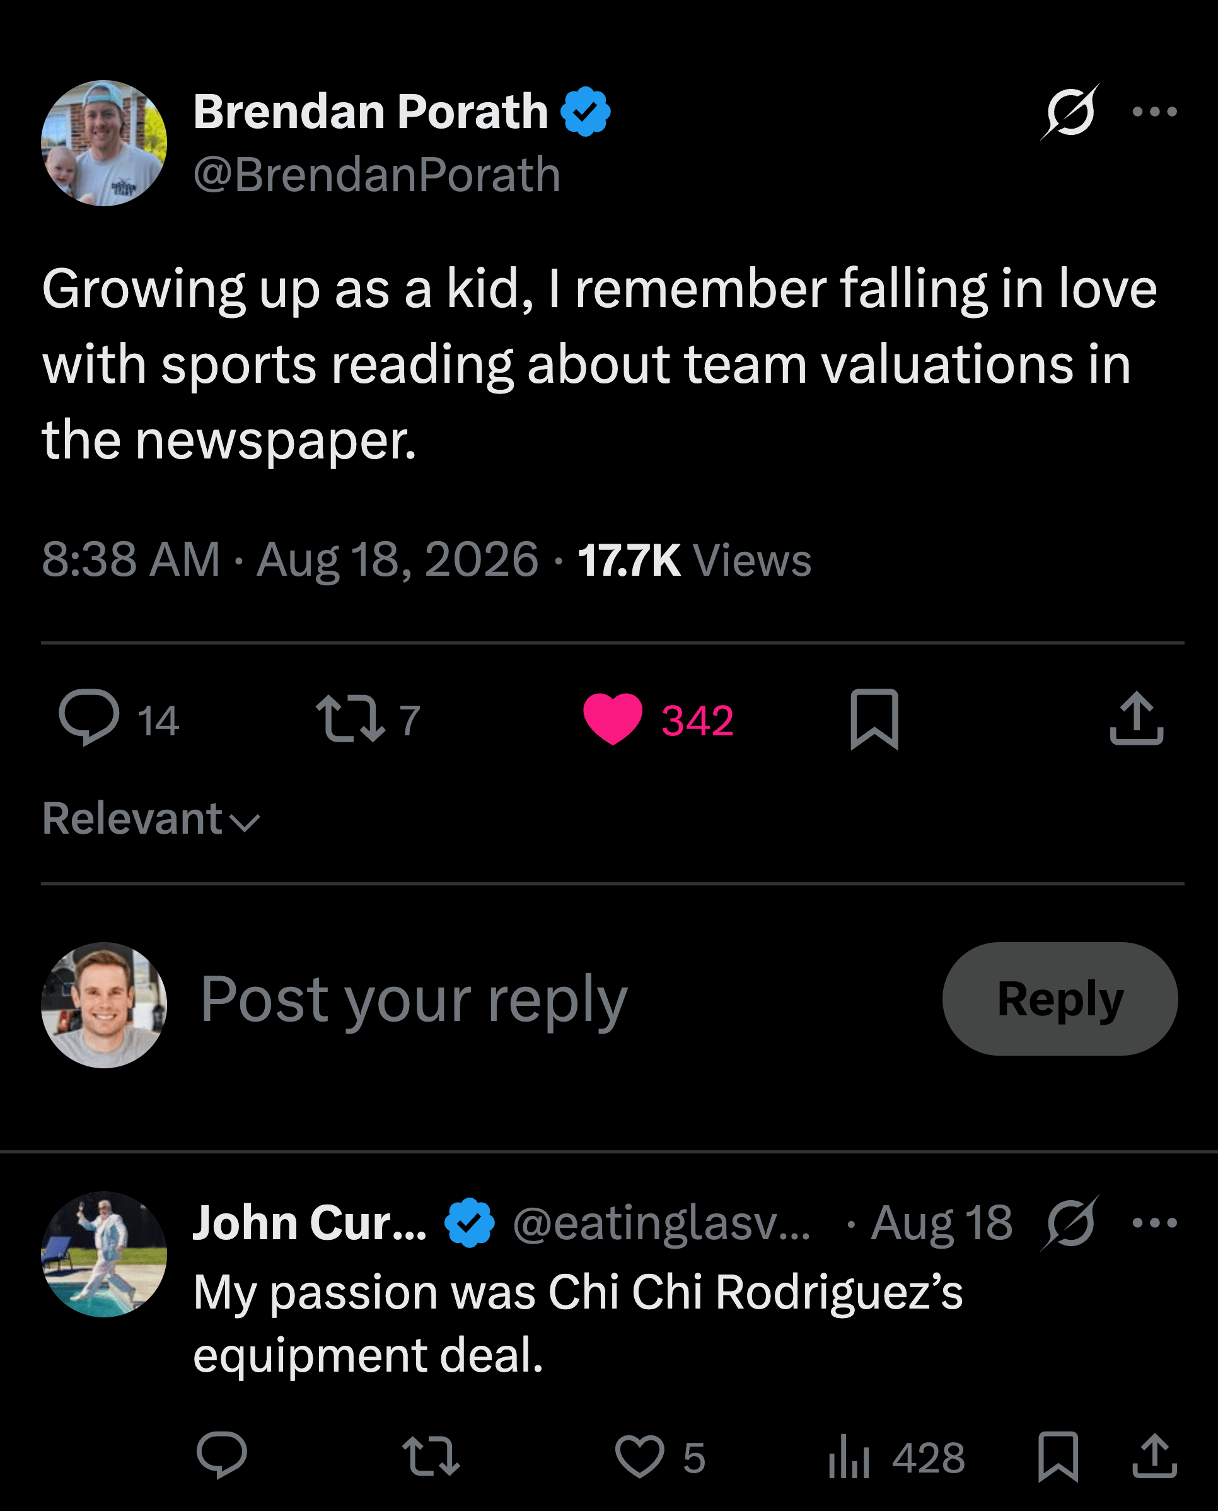Expand the Relevant sort dropdown
This screenshot has width=1218, height=1511.
click(x=151, y=819)
